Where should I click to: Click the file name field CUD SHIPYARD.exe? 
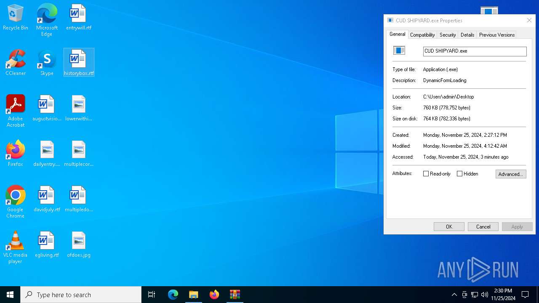(x=475, y=51)
